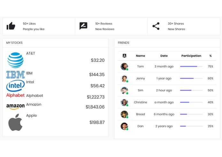Click the 3 month ago date cell

pos(164,67)
